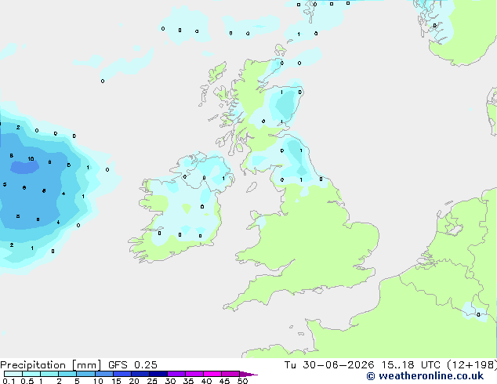Pick the 15–20 mm legend swatch
Screen dimensions: 497x384
122,374
